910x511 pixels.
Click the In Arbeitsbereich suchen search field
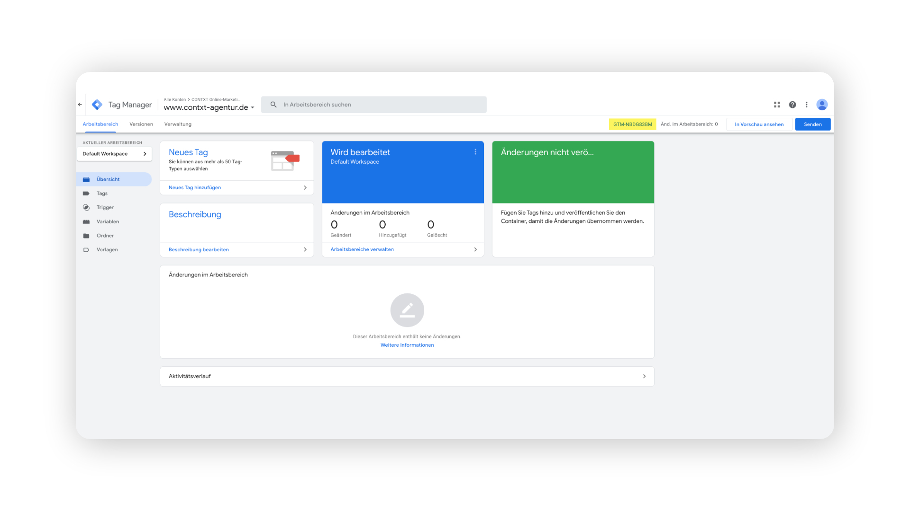coord(373,105)
